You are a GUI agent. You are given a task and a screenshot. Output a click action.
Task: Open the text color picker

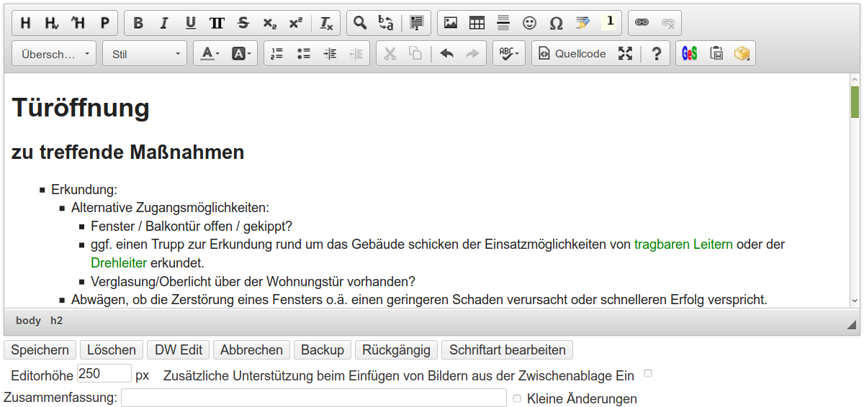tap(210, 54)
